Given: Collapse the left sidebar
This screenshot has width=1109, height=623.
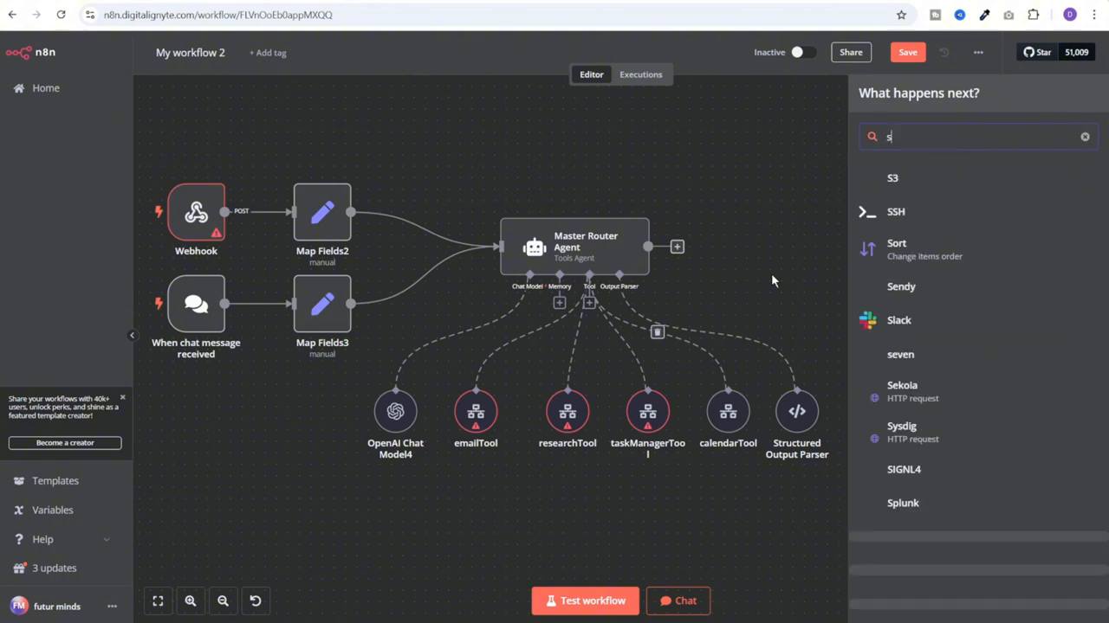Looking at the screenshot, I should click(132, 335).
